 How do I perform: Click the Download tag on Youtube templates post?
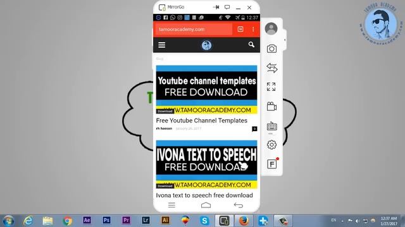pyautogui.click(x=165, y=111)
